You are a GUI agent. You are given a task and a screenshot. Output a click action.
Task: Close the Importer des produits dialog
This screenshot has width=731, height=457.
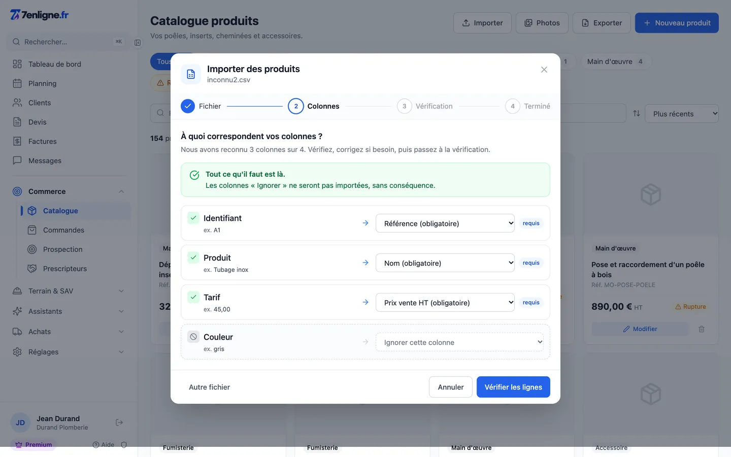(x=544, y=70)
